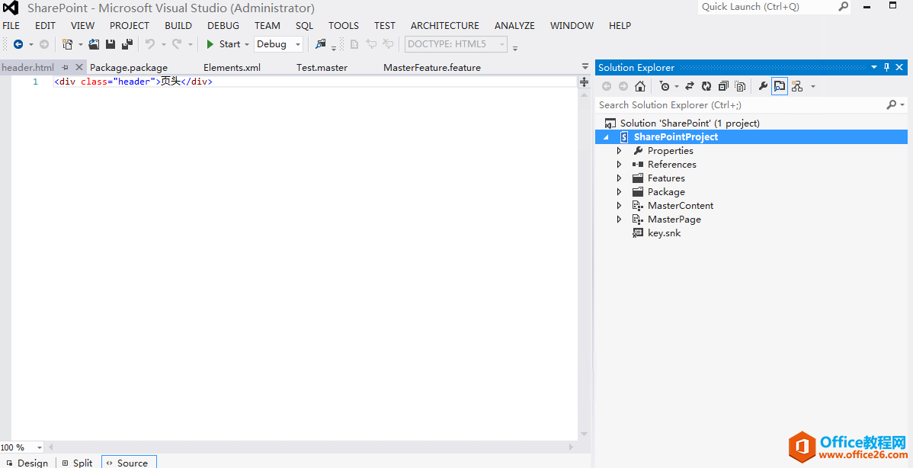Toggle Preview Selected Items in Solution Explorer
This screenshot has height=468, width=913.
click(779, 85)
